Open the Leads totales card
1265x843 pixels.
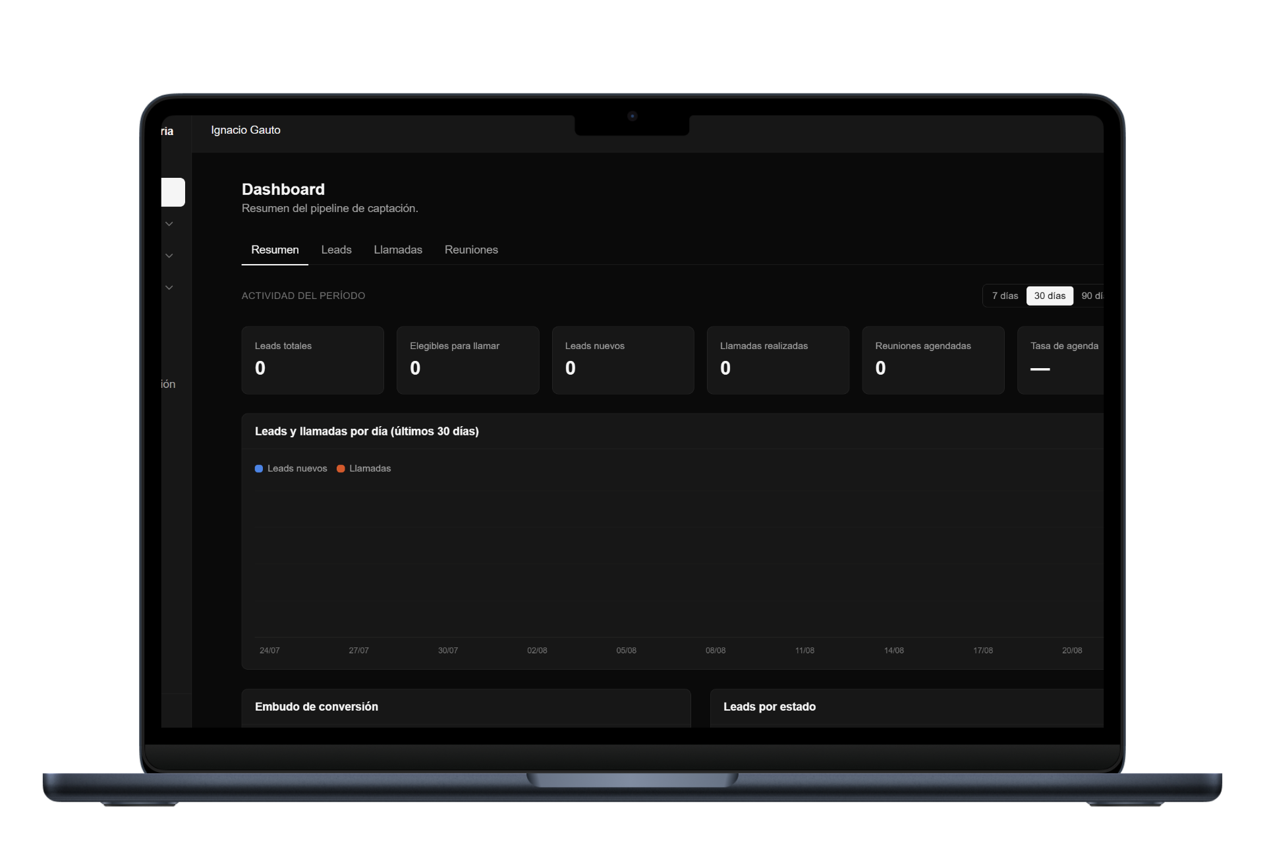pos(313,360)
